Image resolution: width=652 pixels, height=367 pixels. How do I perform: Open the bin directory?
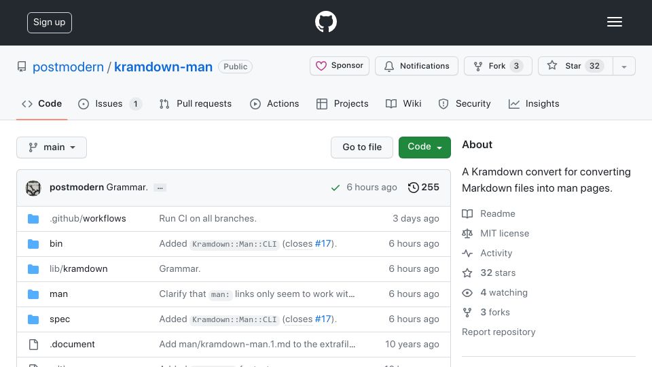56,243
